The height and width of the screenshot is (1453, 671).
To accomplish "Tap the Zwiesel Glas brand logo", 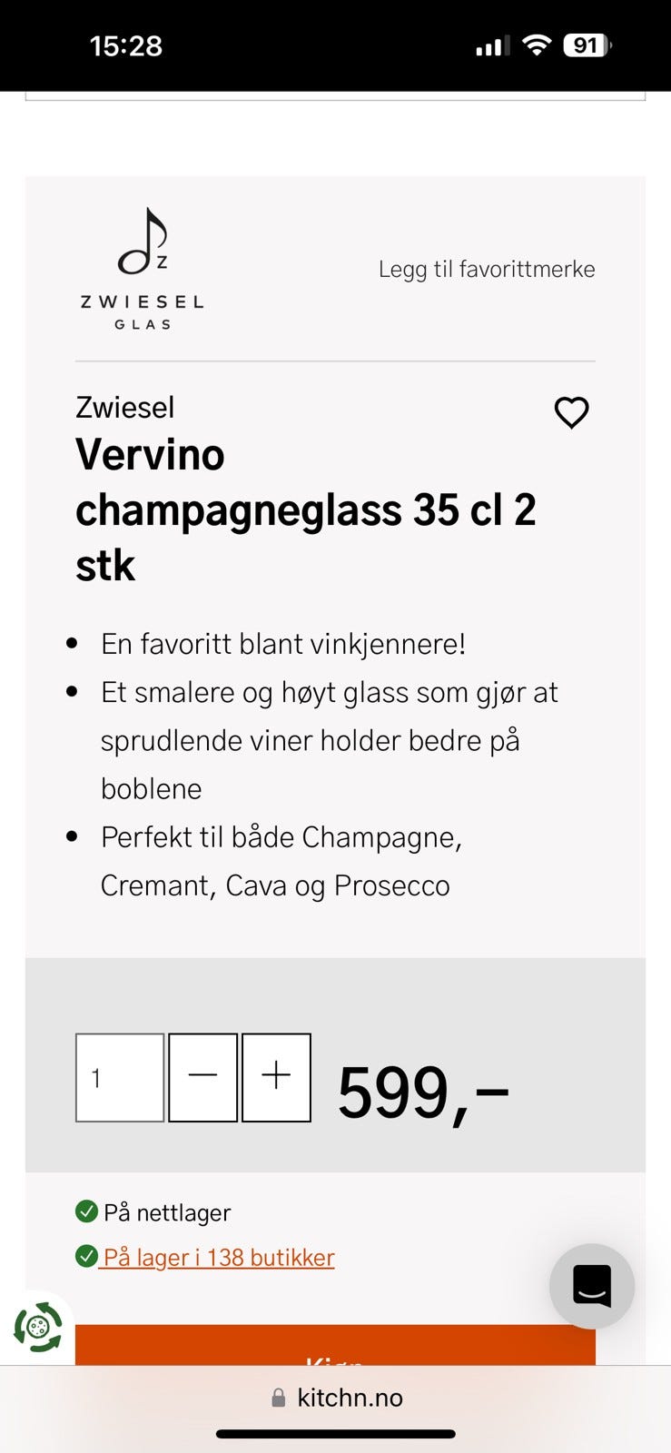I will (x=143, y=268).
